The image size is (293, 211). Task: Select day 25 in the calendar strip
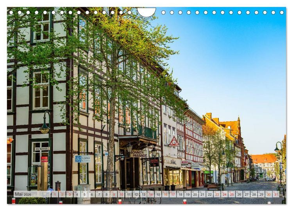232,194
